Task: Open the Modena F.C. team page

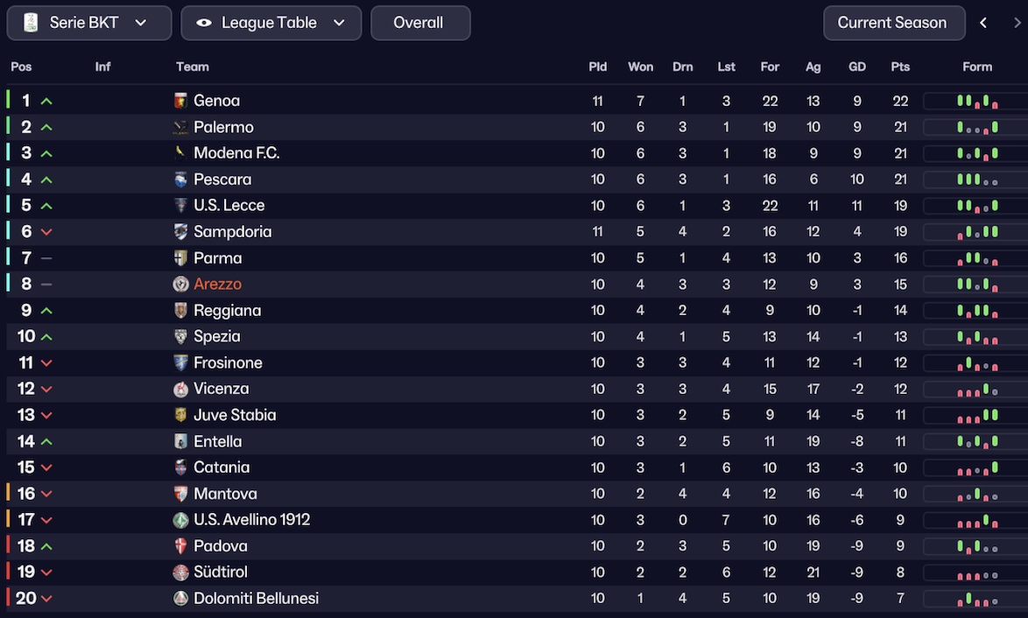Action: (236, 153)
